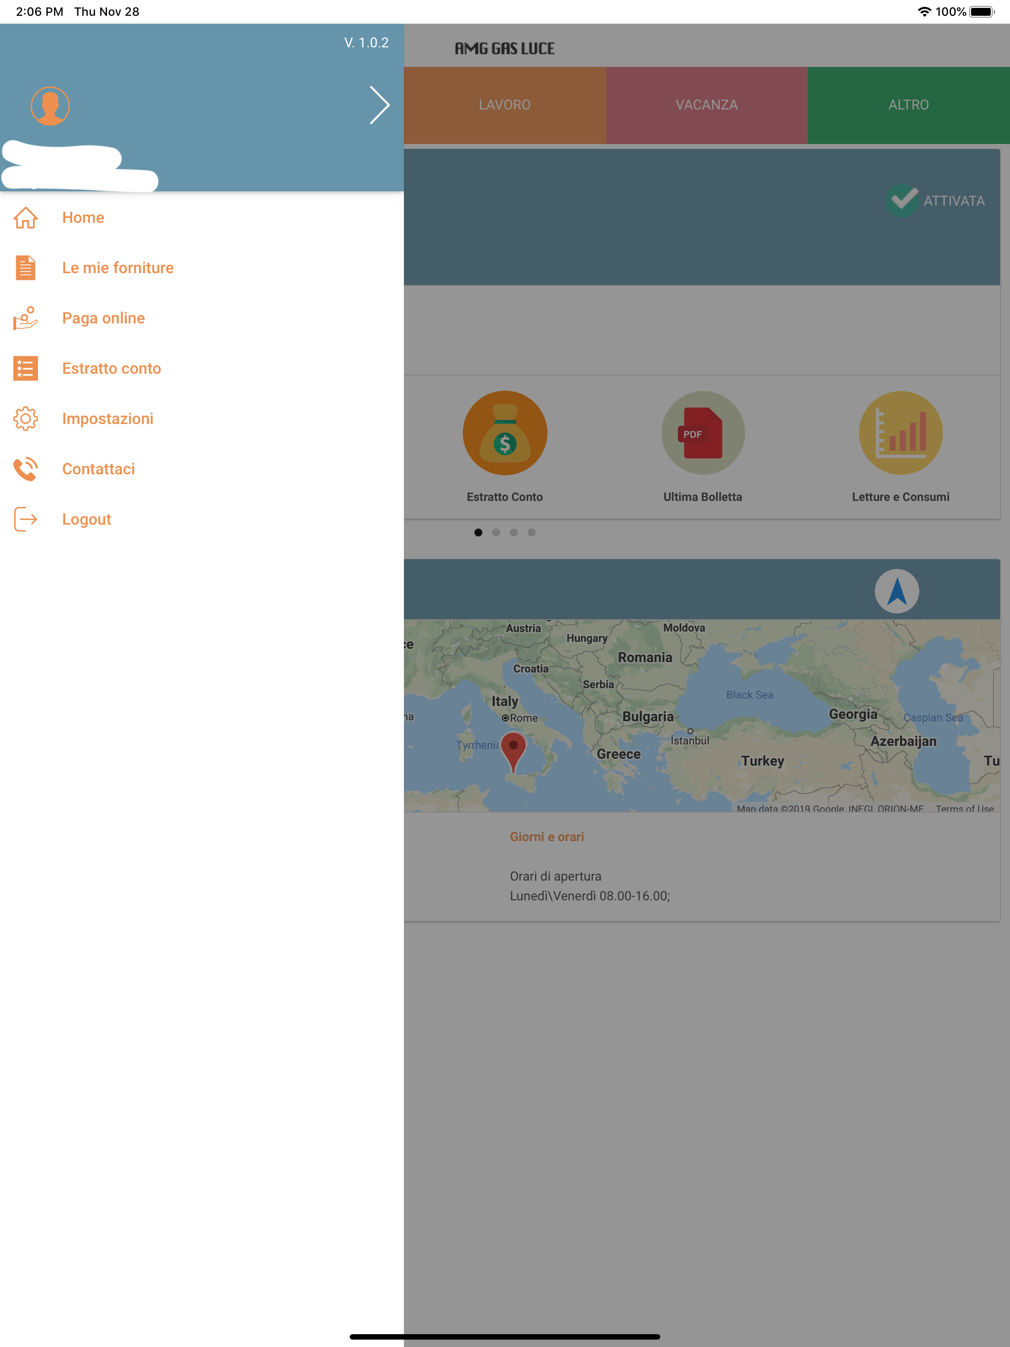This screenshot has width=1010, height=1347.
Task: Open Letture e Consumi chart icon
Action: [x=901, y=433]
